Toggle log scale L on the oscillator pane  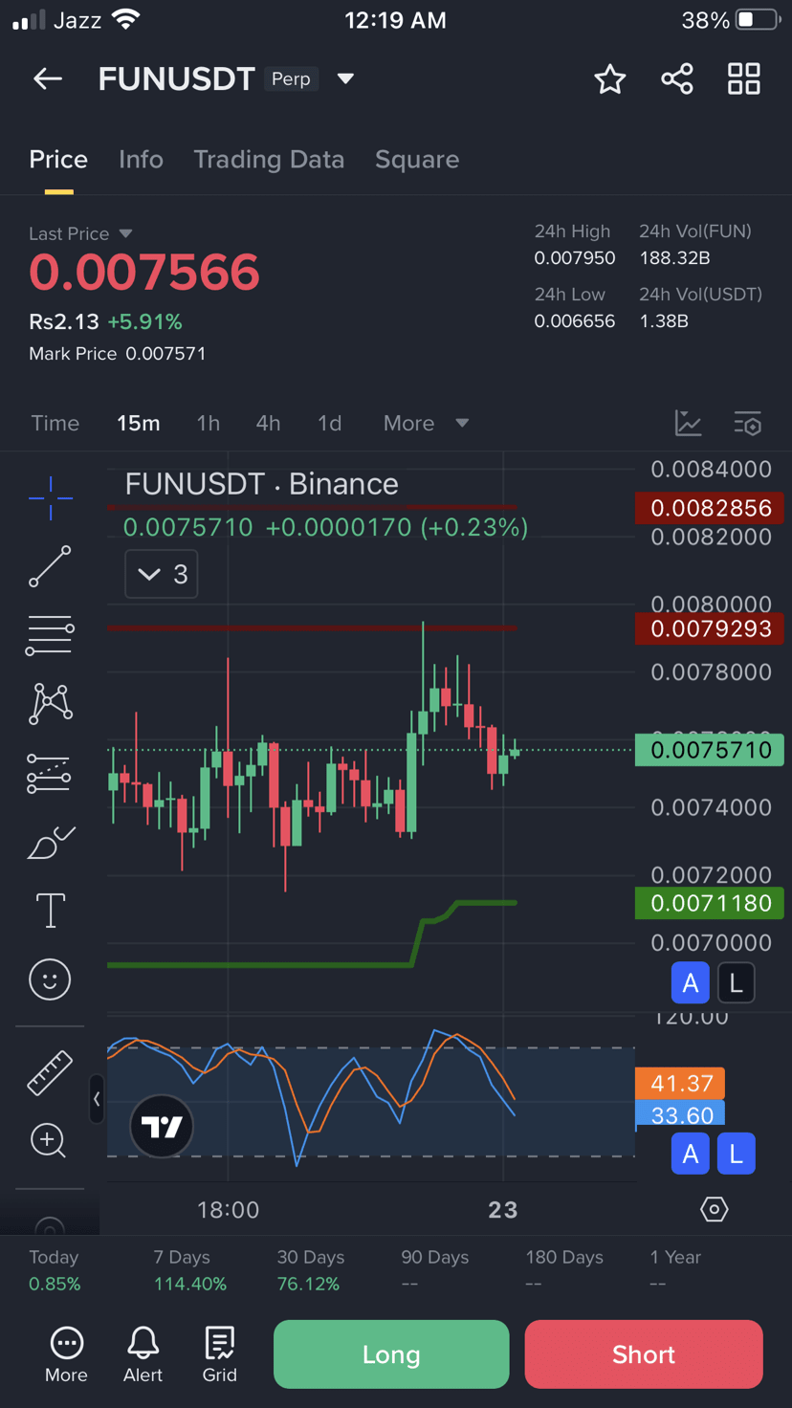click(736, 1154)
